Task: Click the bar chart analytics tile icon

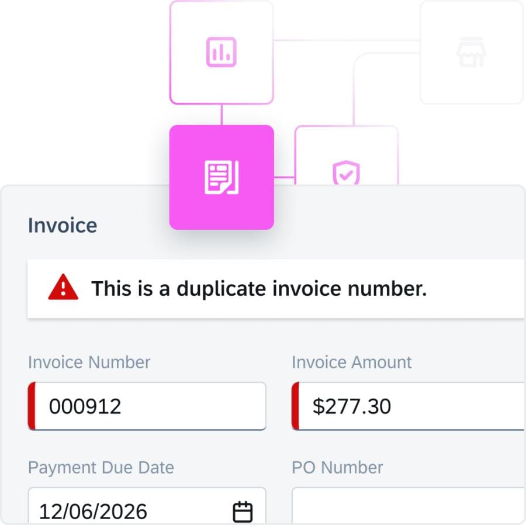Action: tap(221, 53)
